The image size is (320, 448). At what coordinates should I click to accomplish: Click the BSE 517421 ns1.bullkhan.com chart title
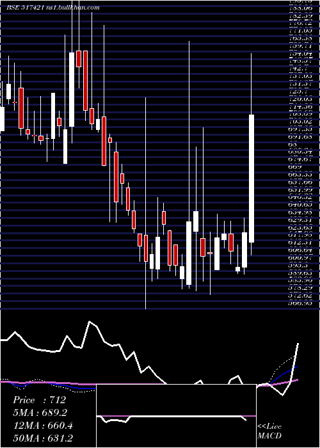click(53, 8)
